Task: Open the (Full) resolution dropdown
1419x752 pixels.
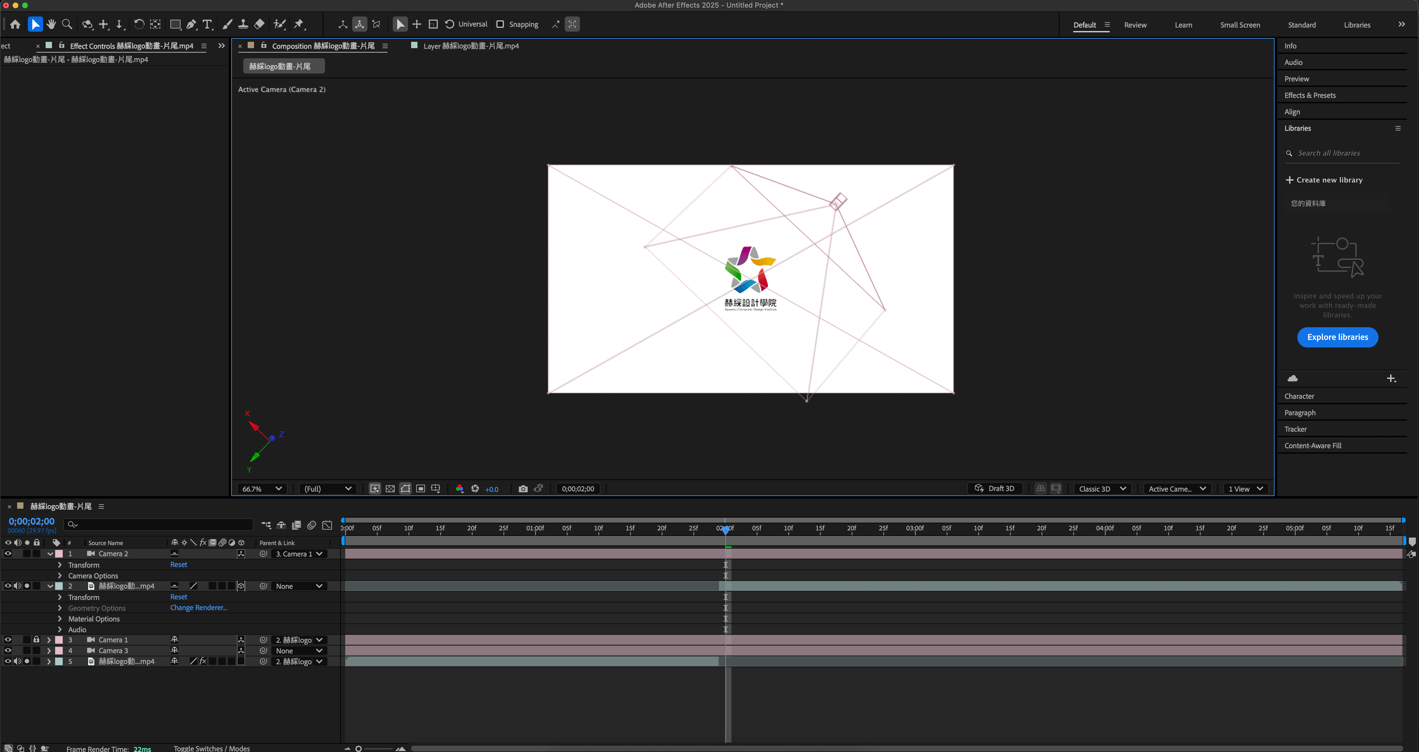Action: tap(328, 489)
